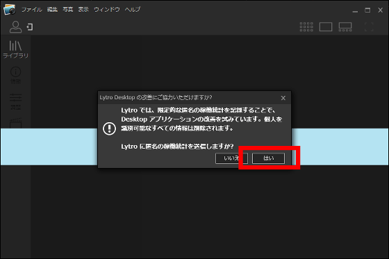The image size is (389, 259).
Task: Click the はい button in the dialog
Action: click(x=268, y=158)
